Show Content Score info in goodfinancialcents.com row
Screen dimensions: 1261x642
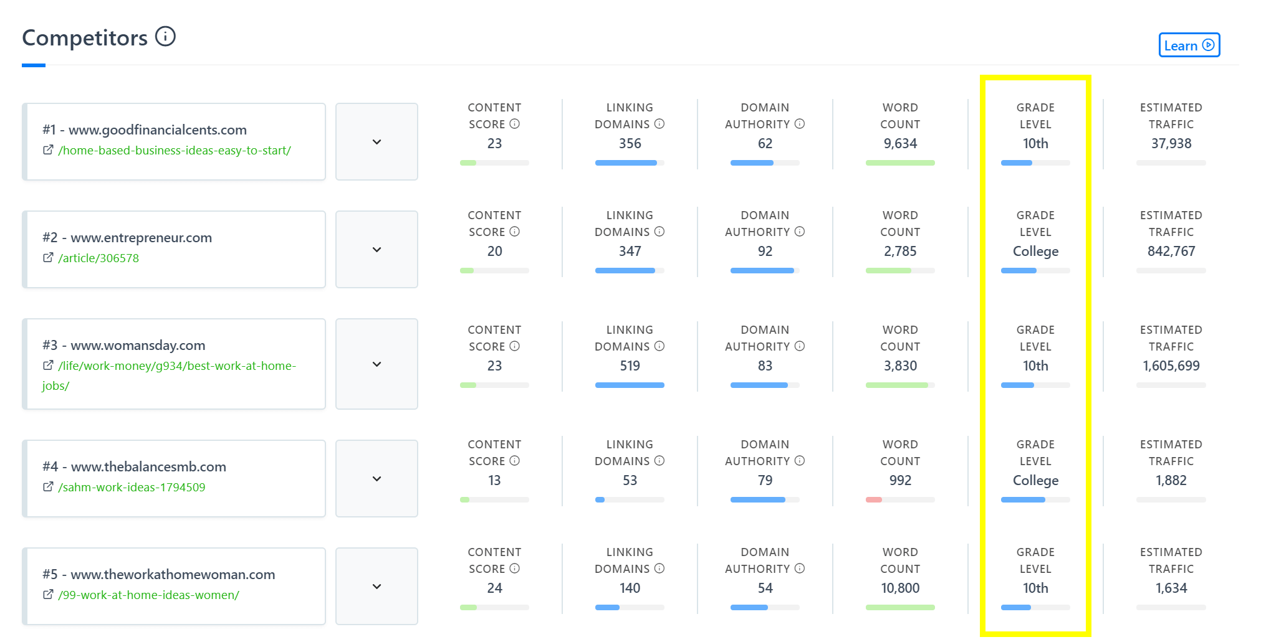coord(515,124)
